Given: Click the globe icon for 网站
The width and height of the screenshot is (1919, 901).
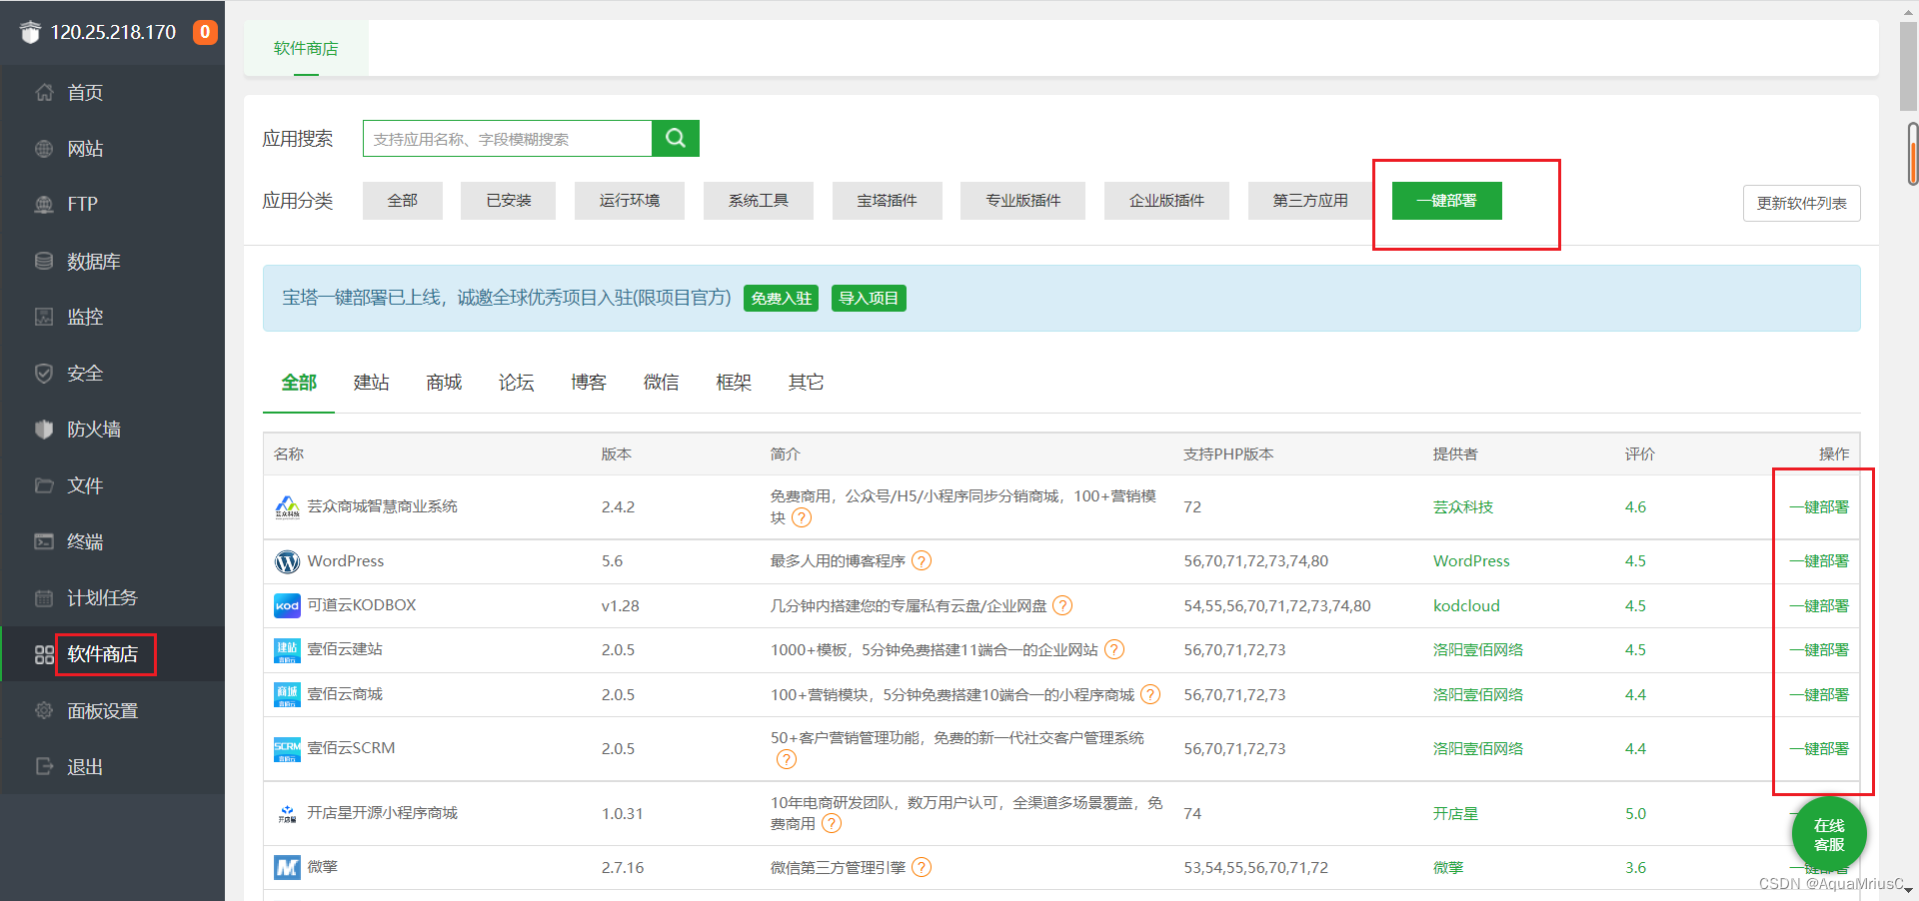Looking at the screenshot, I should (x=44, y=149).
